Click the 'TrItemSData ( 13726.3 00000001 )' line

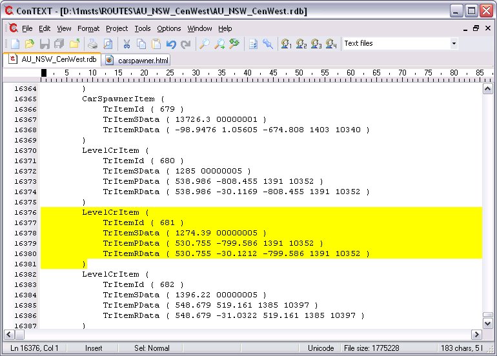185,119
